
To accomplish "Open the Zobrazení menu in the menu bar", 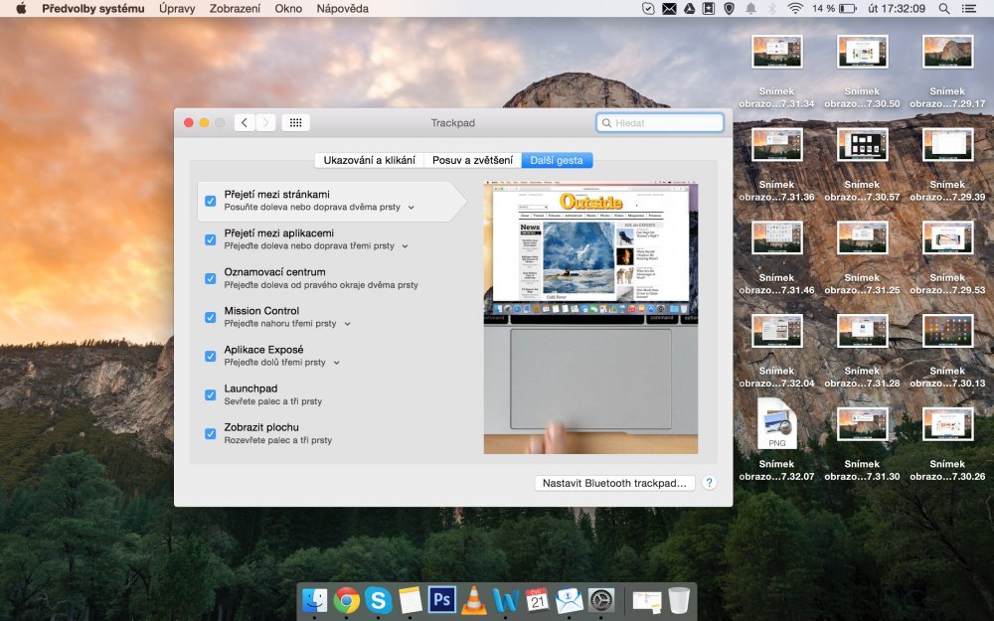I will click(x=236, y=8).
